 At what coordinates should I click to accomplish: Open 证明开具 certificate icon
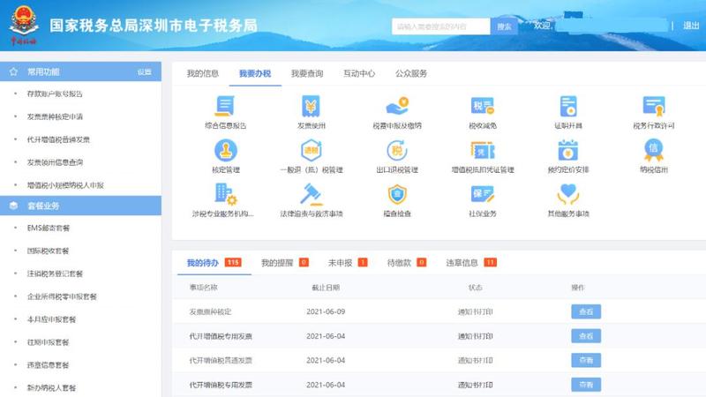(567, 107)
